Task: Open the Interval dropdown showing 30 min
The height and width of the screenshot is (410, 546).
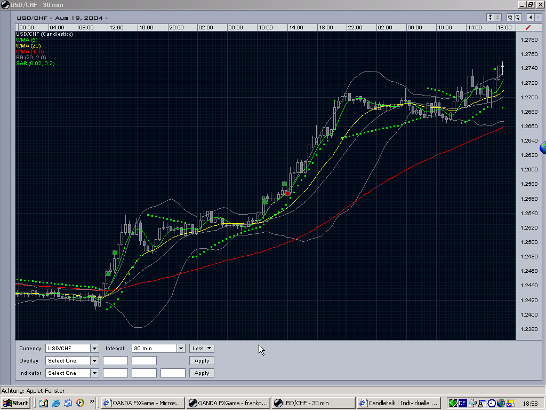Action: coord(158,348)
